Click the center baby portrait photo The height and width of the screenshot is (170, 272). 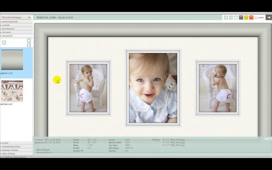coord(153,88)
